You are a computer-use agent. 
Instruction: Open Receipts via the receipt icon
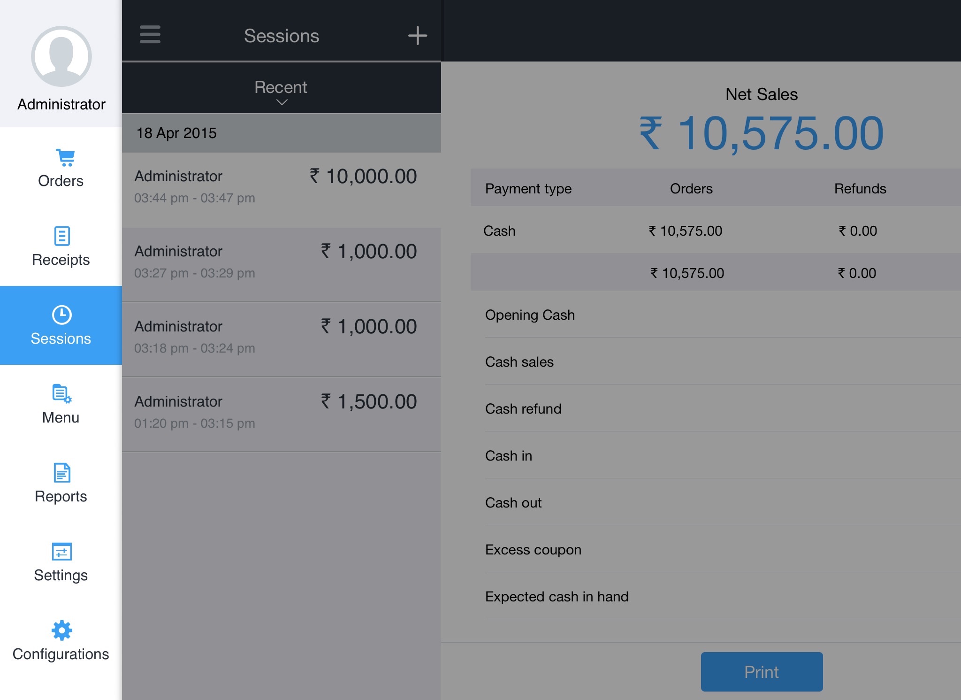click(62, 236)
